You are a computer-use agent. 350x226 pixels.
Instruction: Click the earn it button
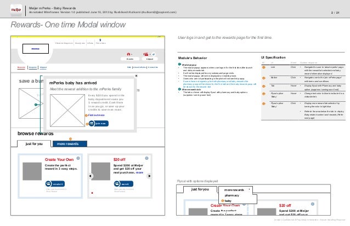pyautogui.click(x=123, y=184)
